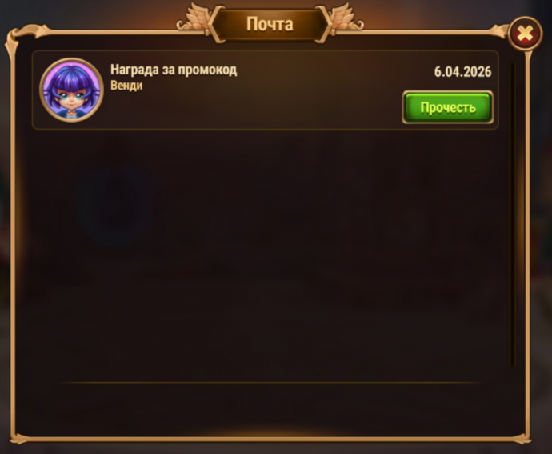
Task: Click the bottom-right corner ornament of the frame
Action: click(522, 438)
